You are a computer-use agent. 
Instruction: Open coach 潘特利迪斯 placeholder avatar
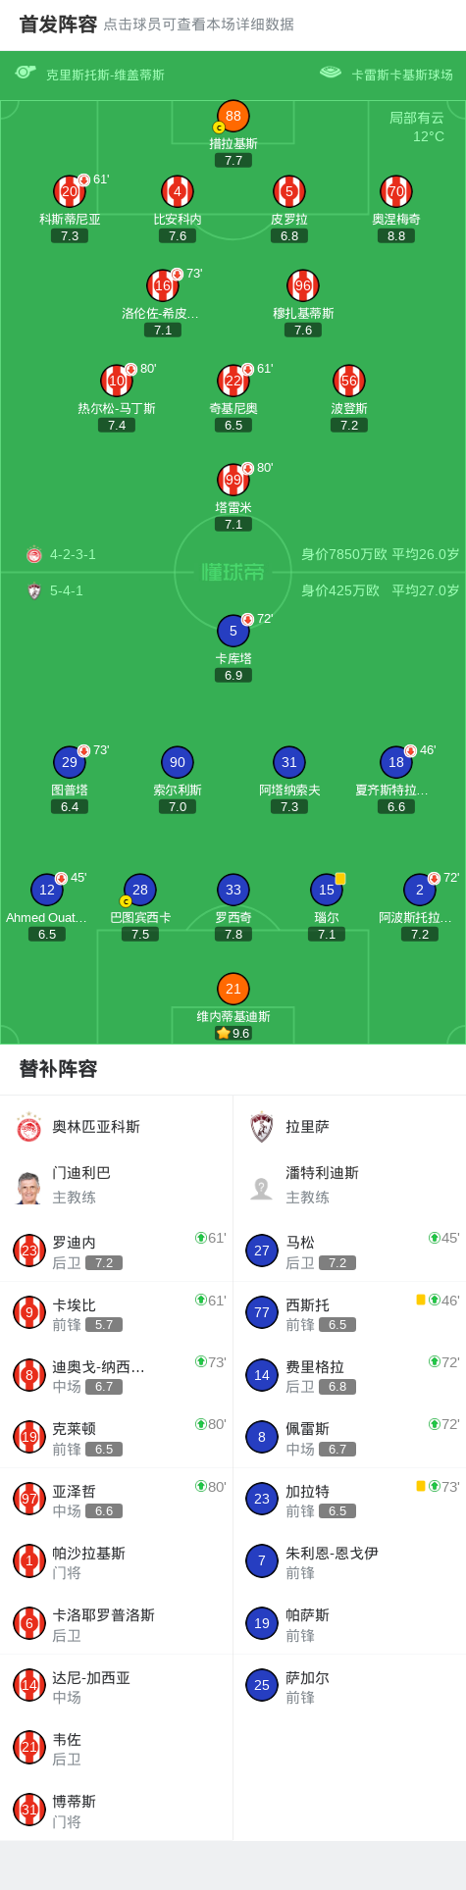(261, 1188)
